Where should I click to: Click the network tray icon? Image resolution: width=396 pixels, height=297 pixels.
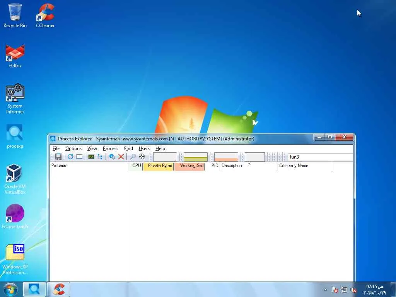344,290
